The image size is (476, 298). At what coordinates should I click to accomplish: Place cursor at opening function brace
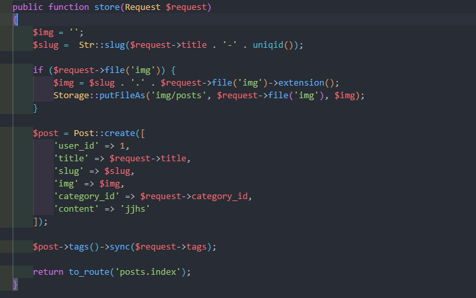(15, 20)
